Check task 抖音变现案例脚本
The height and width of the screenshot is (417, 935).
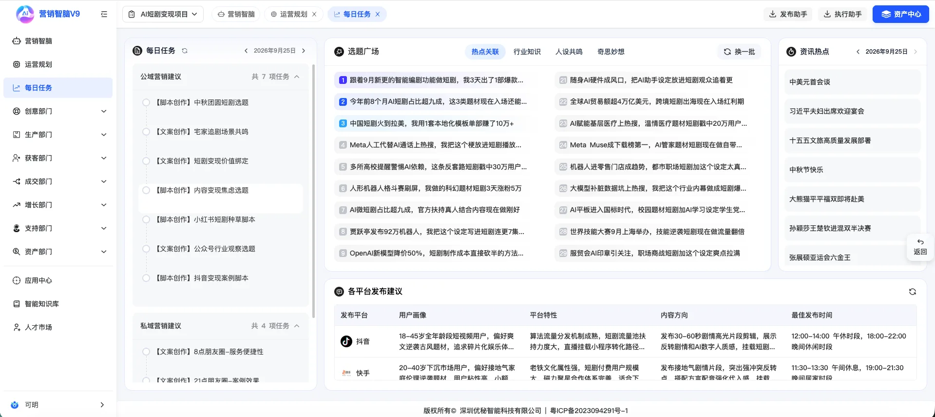146,278
